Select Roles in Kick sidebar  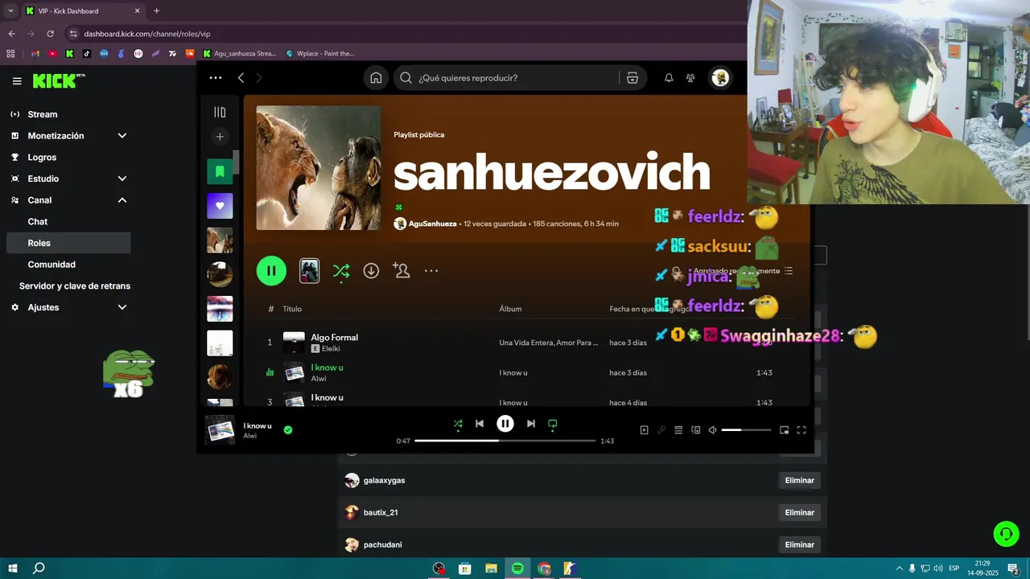click(68, 243)
